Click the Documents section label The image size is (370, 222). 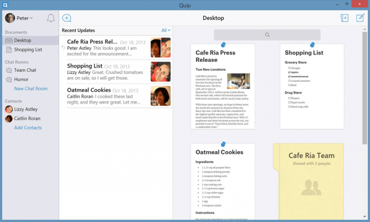tap(16, 32)
